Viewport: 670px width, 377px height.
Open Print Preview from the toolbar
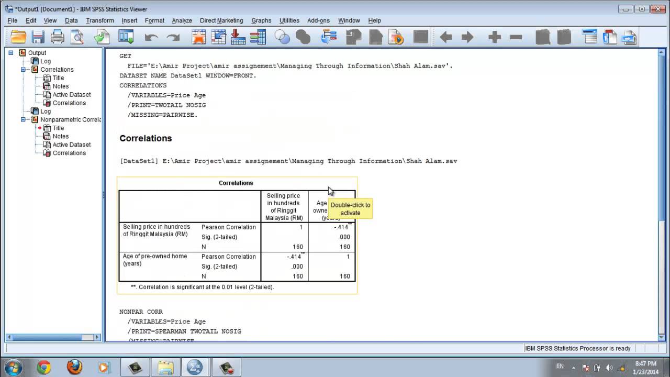[77, 37]
